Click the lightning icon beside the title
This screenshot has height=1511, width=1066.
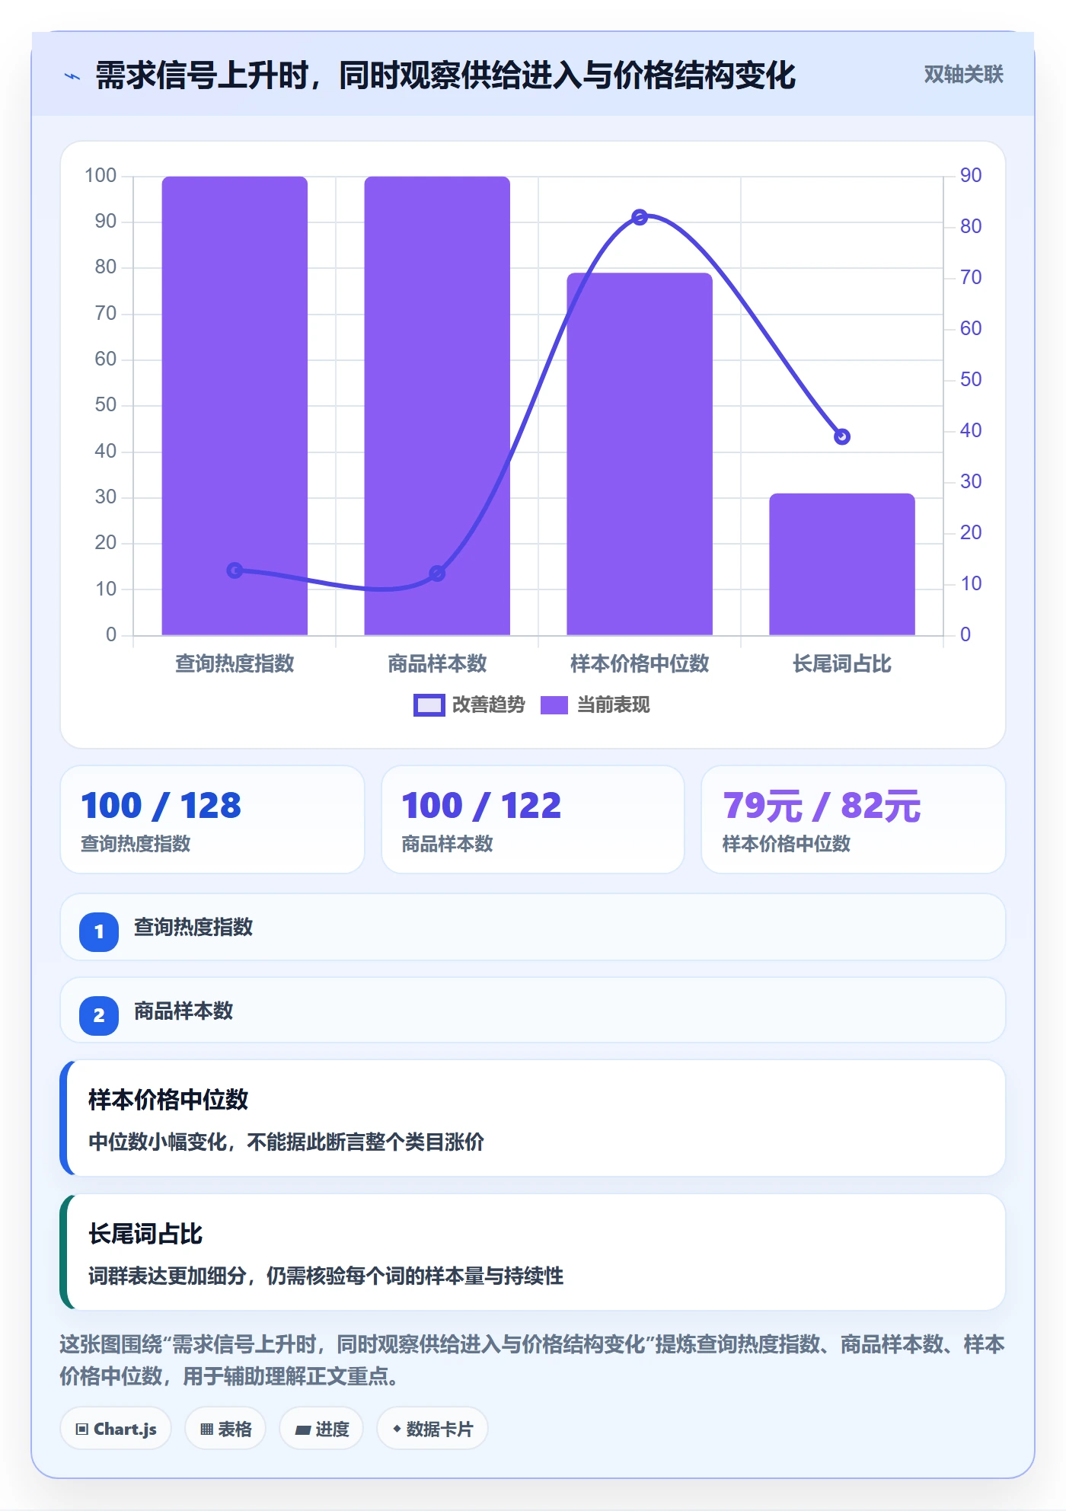click(x=72, y=76)
